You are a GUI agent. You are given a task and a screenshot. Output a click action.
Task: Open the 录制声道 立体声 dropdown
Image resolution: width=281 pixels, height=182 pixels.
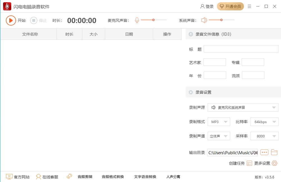tap(219, 136)
